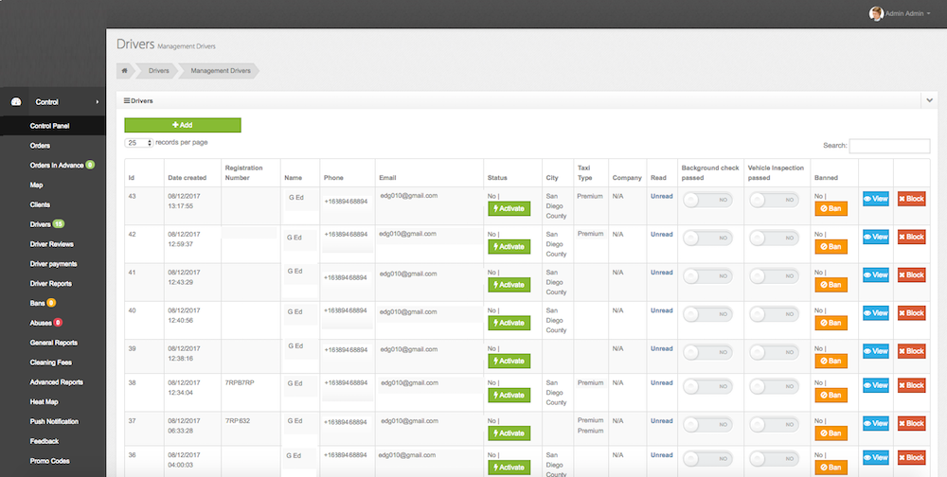Click date cell 08/12/2017 06:33:28
Image resolution: width=947 pixels, height=477 pixels.
183,426
